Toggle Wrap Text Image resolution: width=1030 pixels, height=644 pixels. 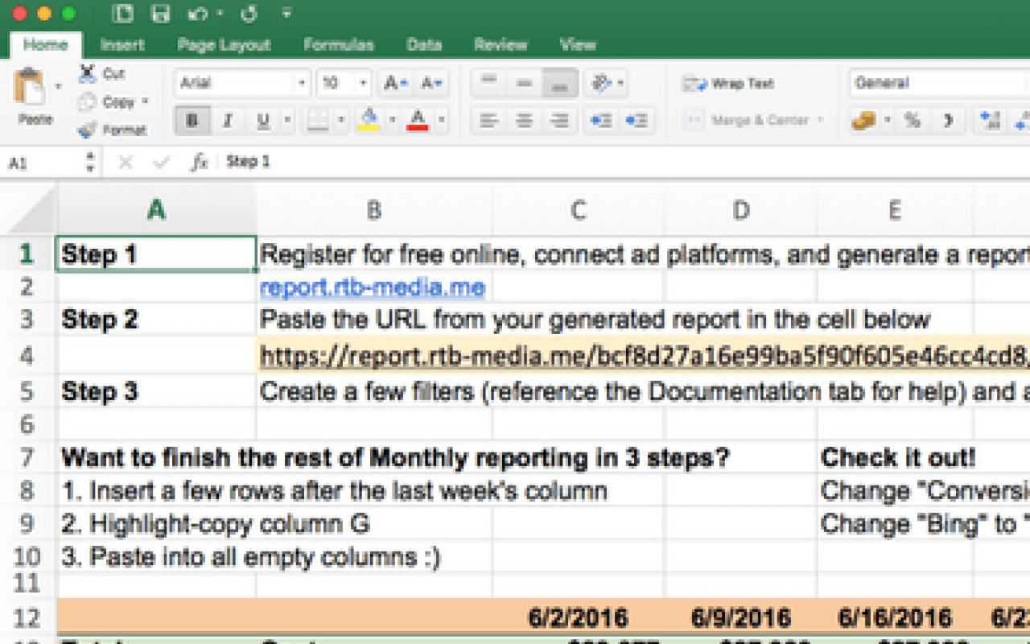tap(728, 83)
